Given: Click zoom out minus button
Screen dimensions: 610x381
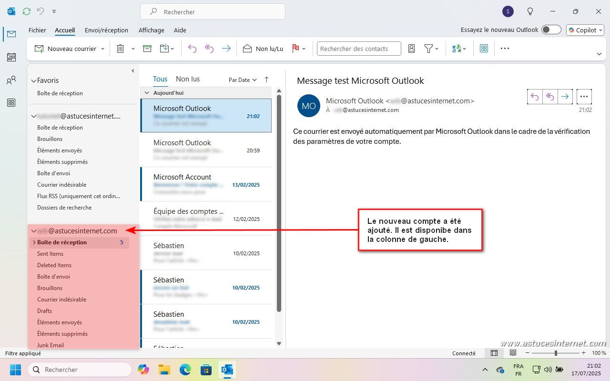Looking at the screenshot, I should point(528,353).
